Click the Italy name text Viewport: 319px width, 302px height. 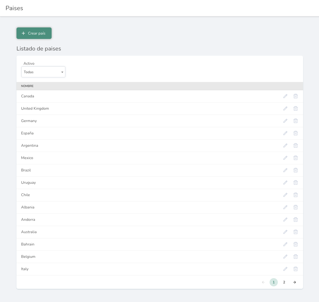(x=25, y=269)
